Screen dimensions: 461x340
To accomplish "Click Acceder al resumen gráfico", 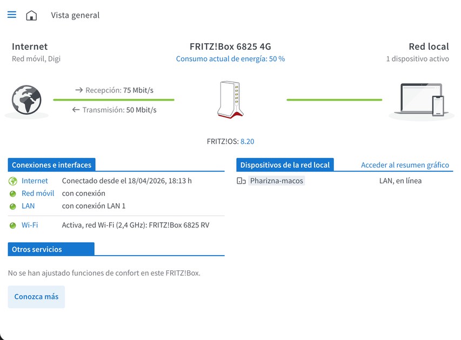I will tap(405, 165).
